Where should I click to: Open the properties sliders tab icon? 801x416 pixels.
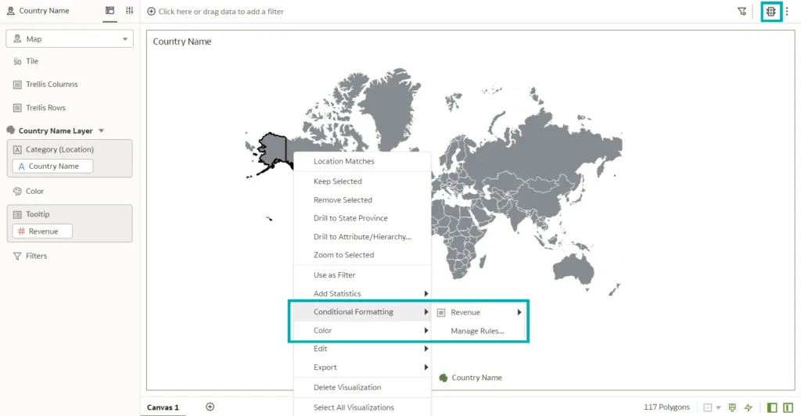tap(129, 11)
